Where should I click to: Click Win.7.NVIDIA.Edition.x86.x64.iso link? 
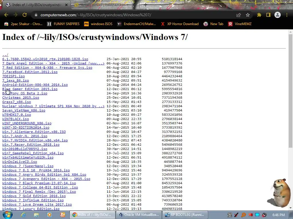[x=35, y=140]
